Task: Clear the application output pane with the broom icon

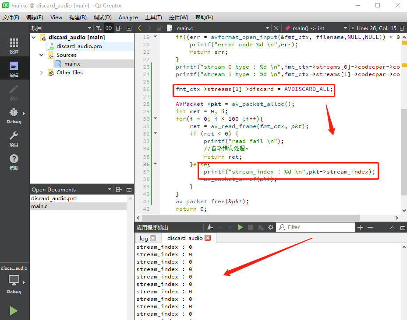Action: coord(210,227)
